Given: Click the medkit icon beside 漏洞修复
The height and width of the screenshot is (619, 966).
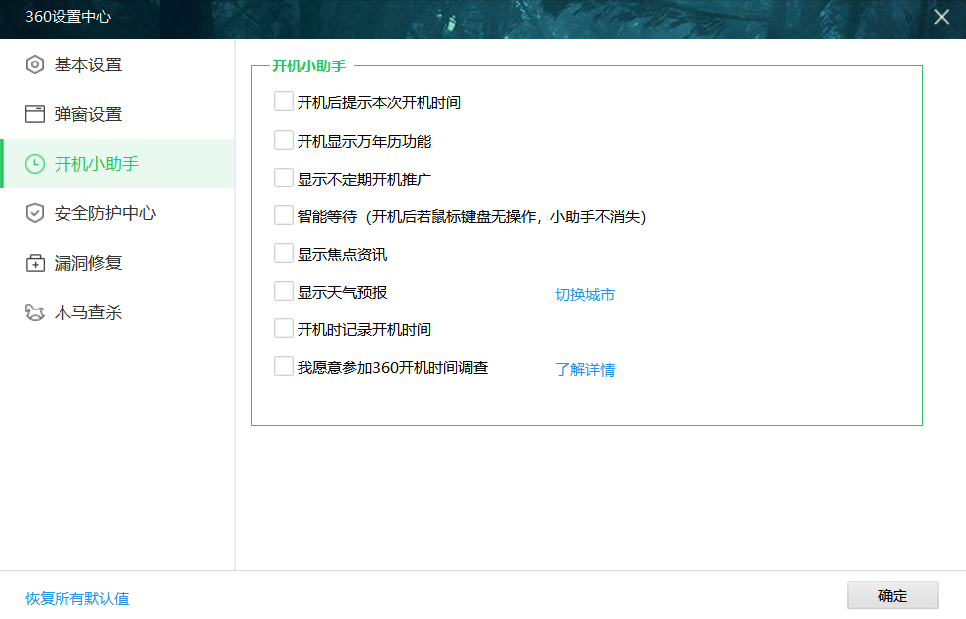Looking at the screenshot, I should (x=35, y=263).
